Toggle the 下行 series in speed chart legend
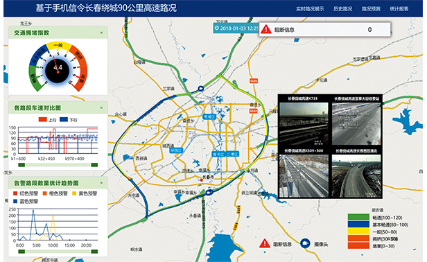The width and height of the screenshot is (427, 262). tap(69, 120)
